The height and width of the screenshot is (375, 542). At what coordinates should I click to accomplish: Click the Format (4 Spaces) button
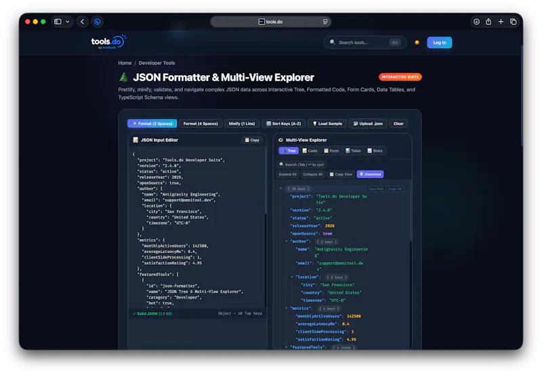(201, 124)
